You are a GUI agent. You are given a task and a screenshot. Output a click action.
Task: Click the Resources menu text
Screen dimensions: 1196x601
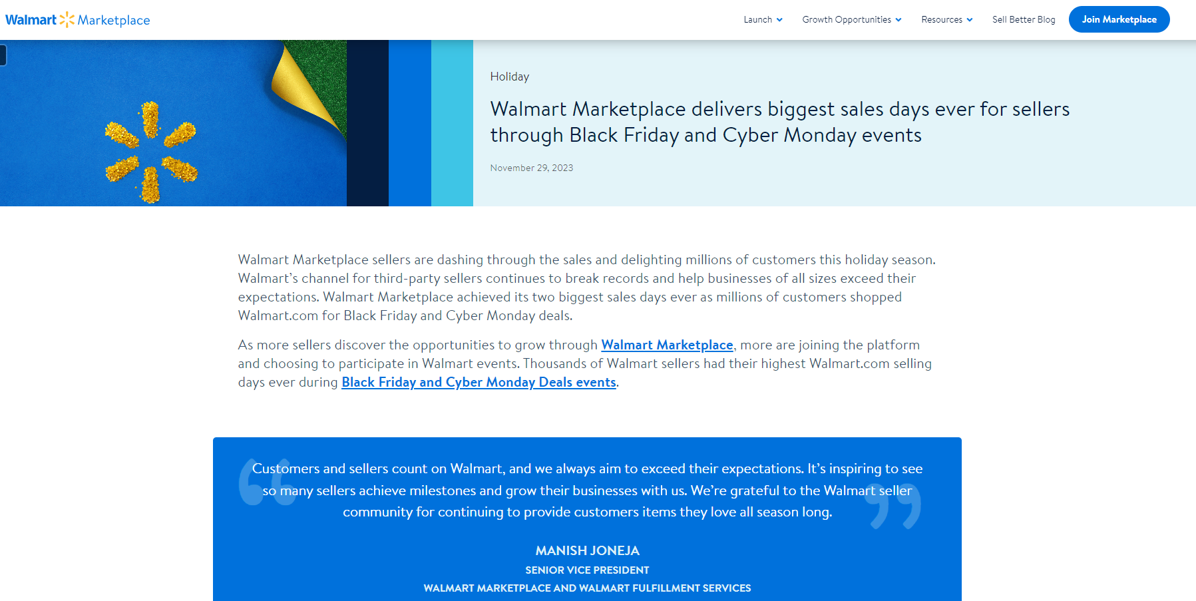point(941,20)
